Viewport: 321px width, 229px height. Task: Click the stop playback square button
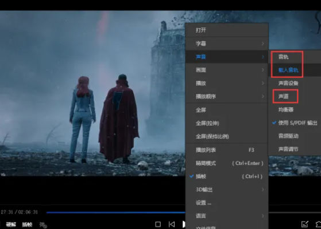[158, 224]
